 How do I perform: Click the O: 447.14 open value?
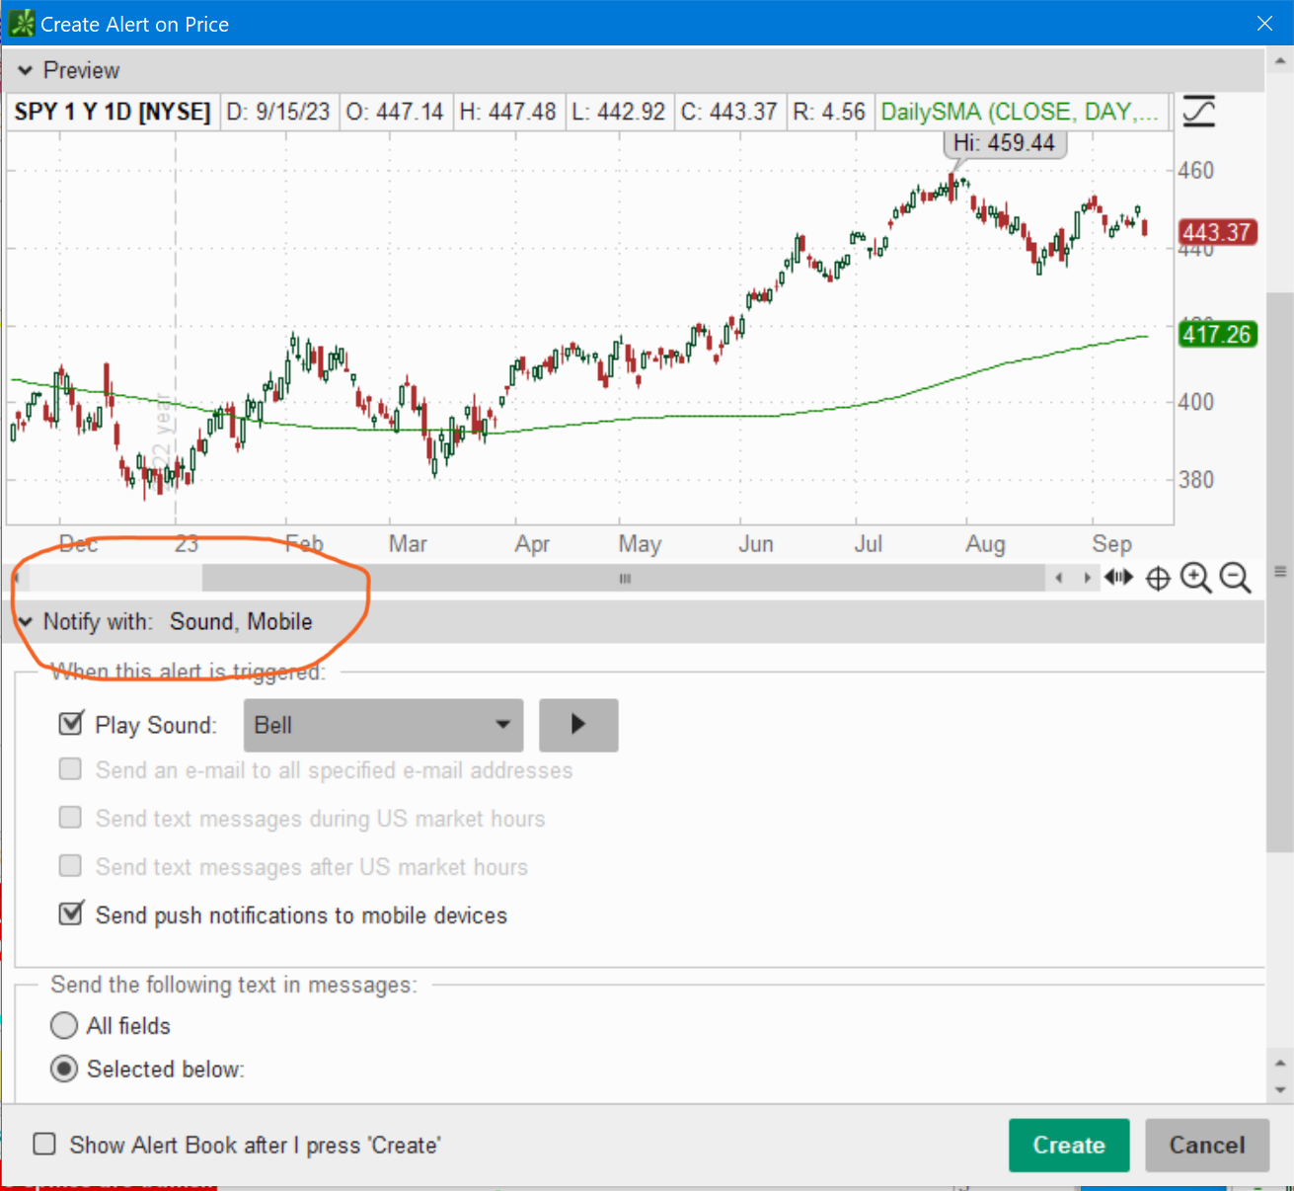(395, 112)
